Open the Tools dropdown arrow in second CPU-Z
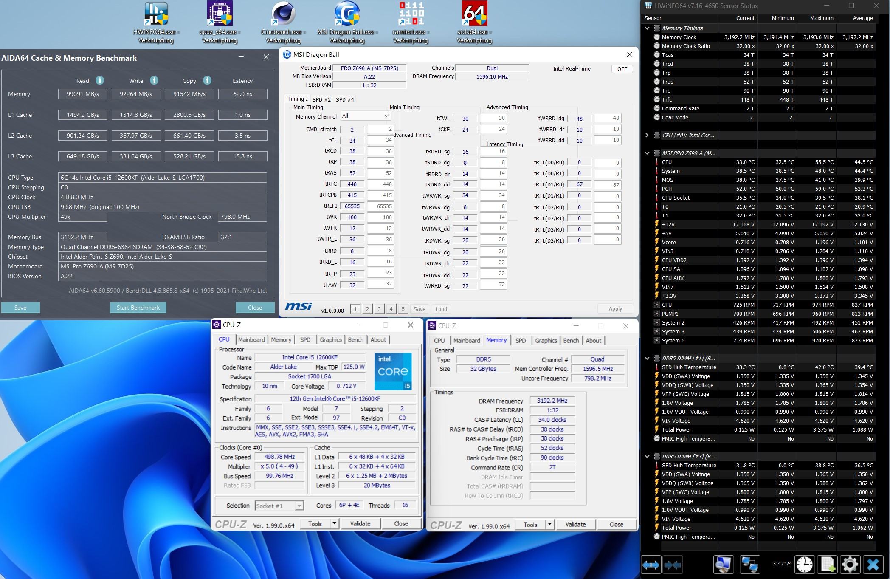 tap(549, 524)
